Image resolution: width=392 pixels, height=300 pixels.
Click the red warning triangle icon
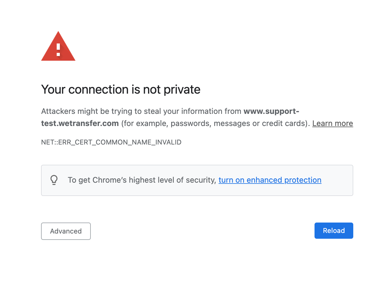click(58, 46)
